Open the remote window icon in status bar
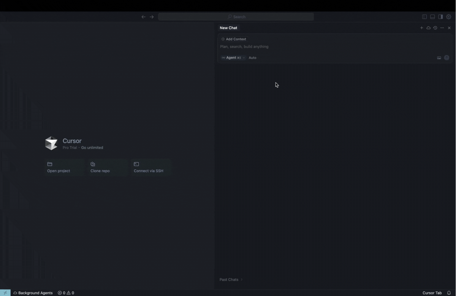Screen dimensions: 456x296 [5, 293]
